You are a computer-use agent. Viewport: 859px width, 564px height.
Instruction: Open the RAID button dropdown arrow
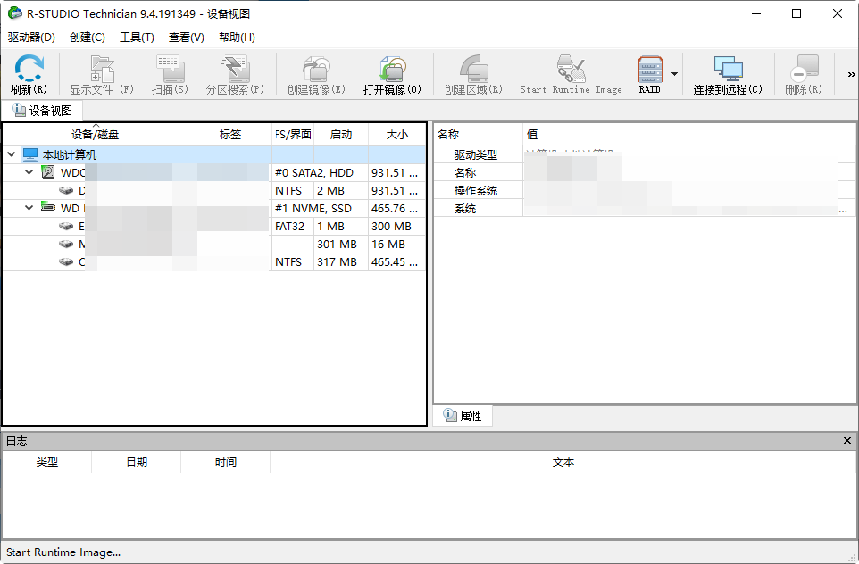click(674, 74)
